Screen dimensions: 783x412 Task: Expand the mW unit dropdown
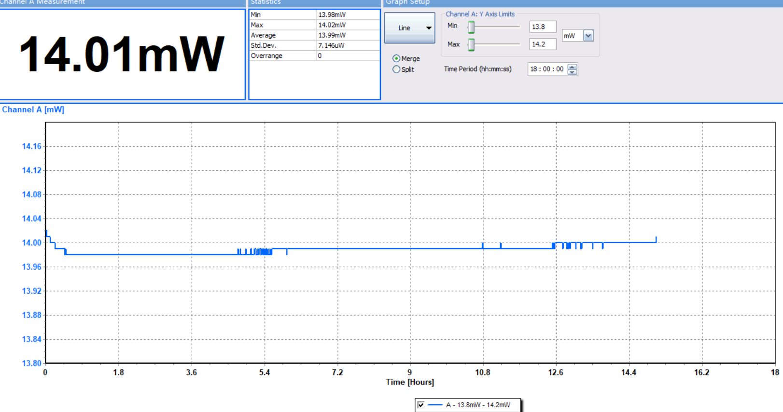pyautogui.click(x=588, y=36)
